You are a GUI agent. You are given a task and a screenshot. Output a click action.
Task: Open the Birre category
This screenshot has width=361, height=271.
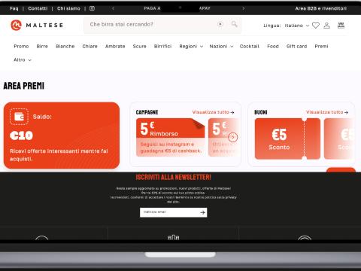pyautogui.click(x=42, y=47)
